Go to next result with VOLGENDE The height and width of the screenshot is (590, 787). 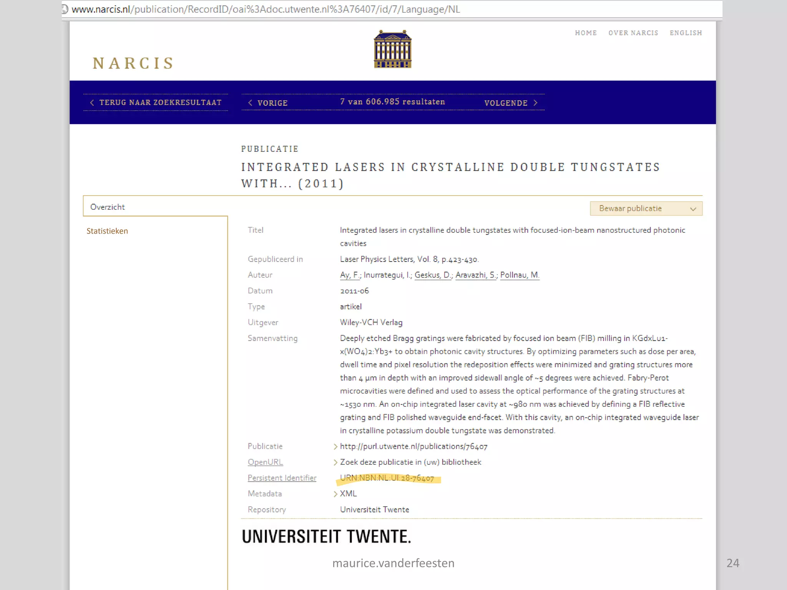pos(506,103)
